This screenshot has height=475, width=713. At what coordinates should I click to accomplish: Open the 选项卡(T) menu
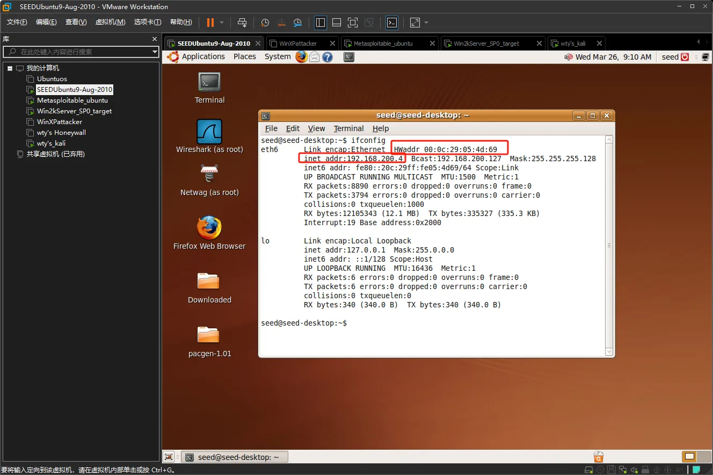[148, 22]
